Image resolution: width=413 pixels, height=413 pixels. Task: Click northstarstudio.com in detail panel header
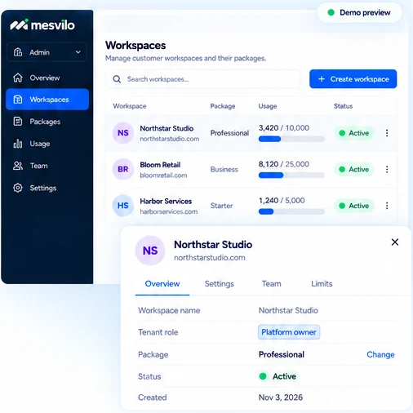pyautogui.click(x=210, y=258)
